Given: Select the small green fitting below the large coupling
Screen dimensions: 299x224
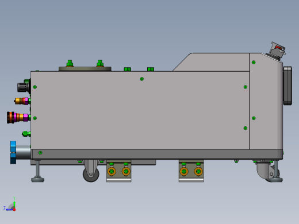Looking at the screenshot, I should coord(26,133).
